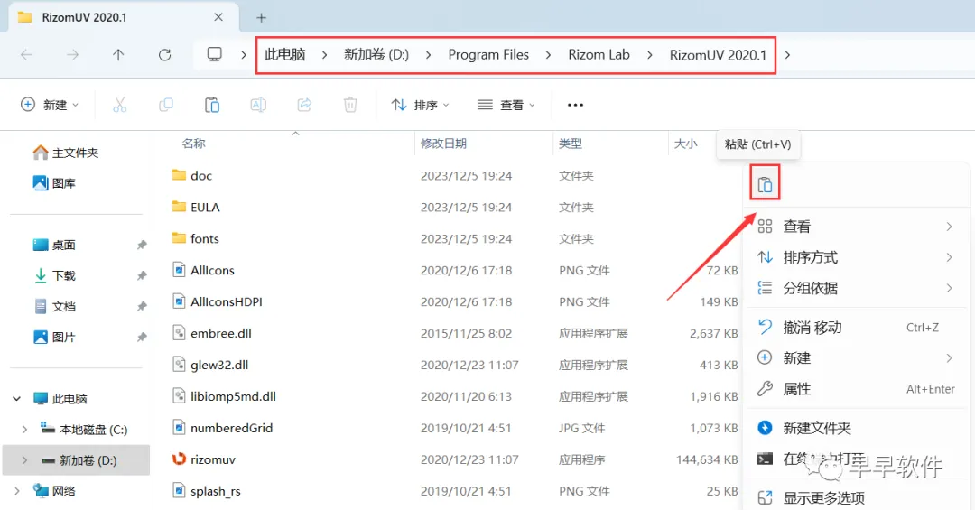Go back with the left arrow
Screen dimensions: 975x510
tap(27, 55)
